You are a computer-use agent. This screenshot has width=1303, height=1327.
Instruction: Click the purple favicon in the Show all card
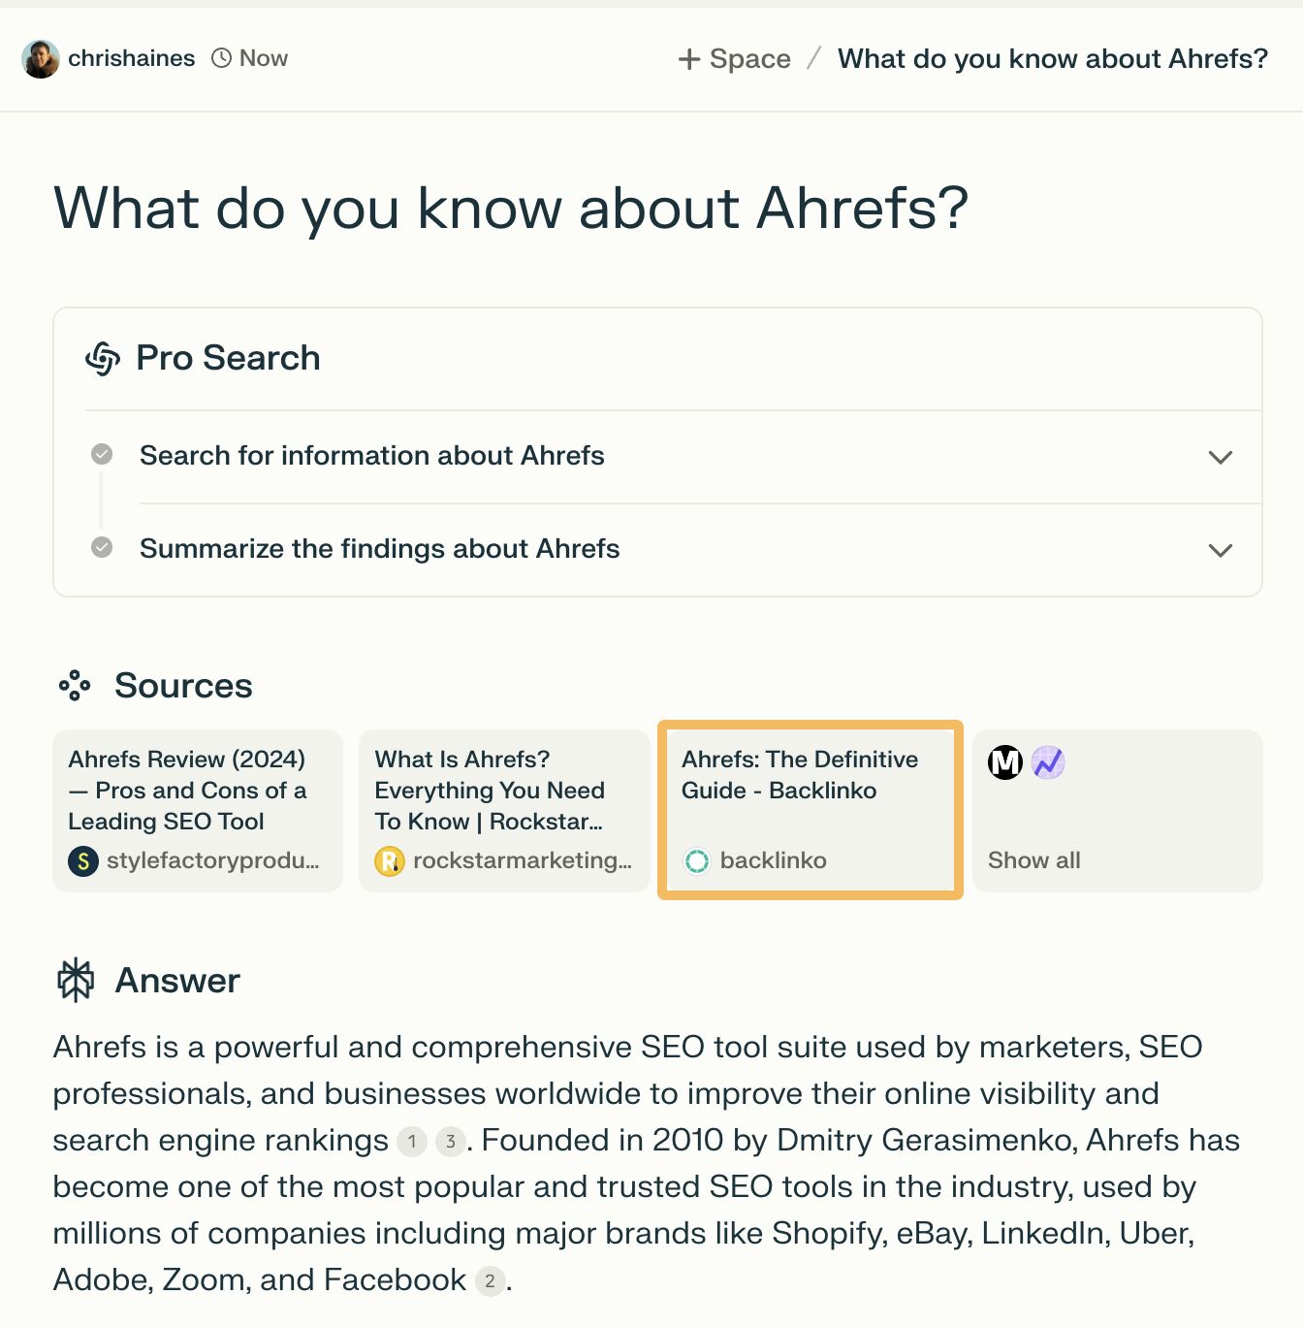click(x=1048, y=762)
